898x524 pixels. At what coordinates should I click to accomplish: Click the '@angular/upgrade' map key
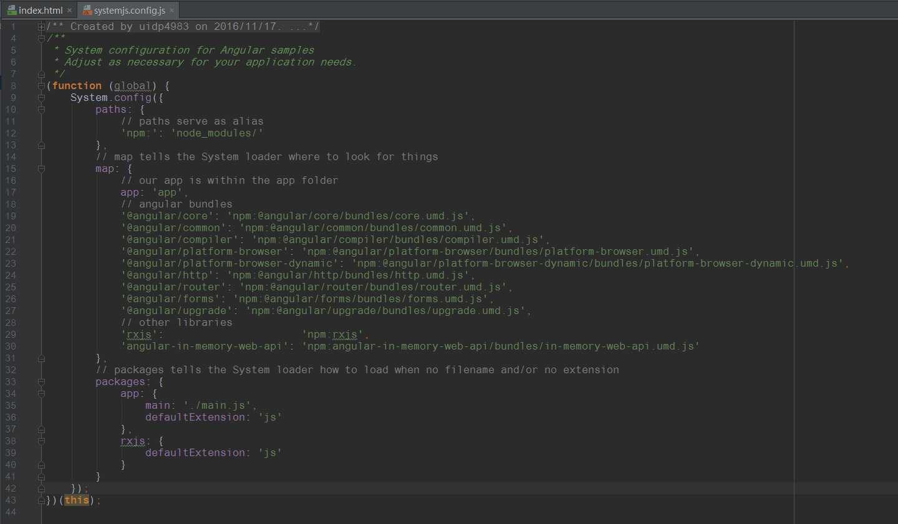(x=176, y=311)
